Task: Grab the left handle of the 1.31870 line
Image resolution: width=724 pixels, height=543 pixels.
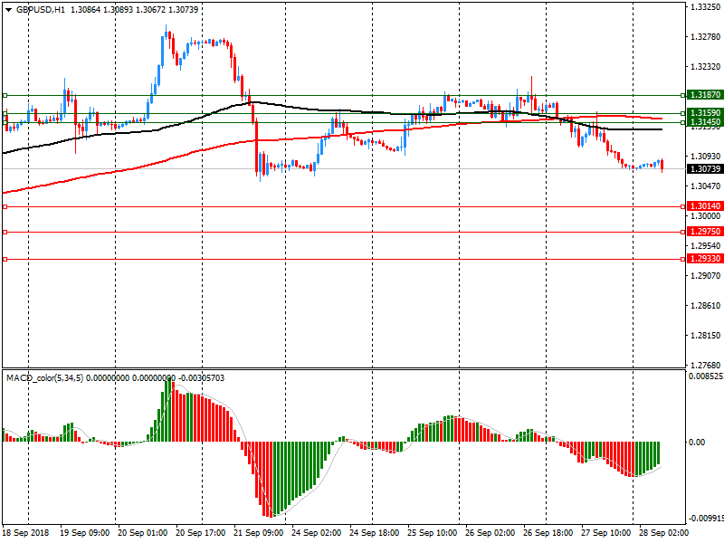Action: coord(5,95)
